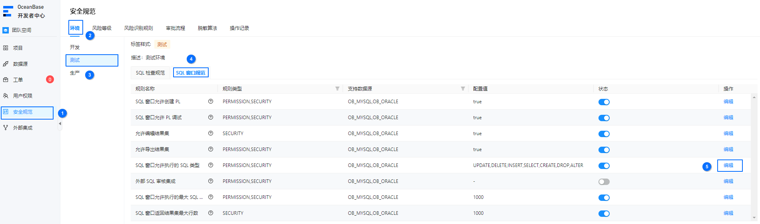
Task: Click the 外部集成 branch icon
Action: click(x=6, y=128)
